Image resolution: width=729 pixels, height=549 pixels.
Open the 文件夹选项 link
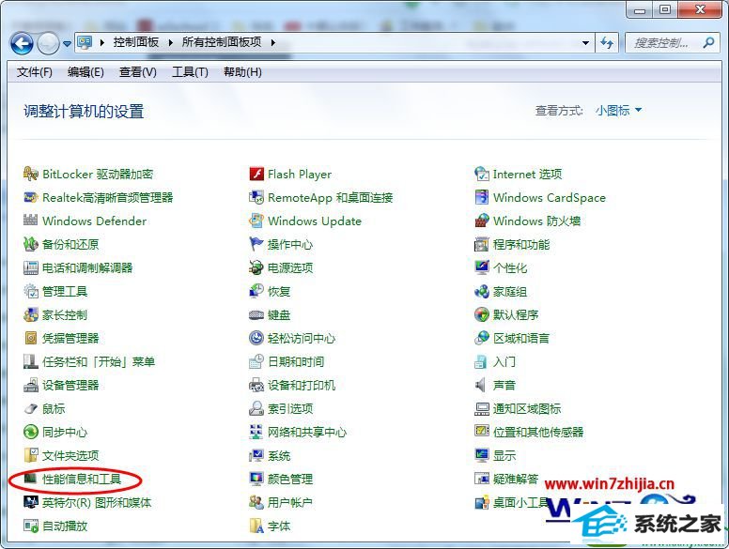tap(70, 456)
